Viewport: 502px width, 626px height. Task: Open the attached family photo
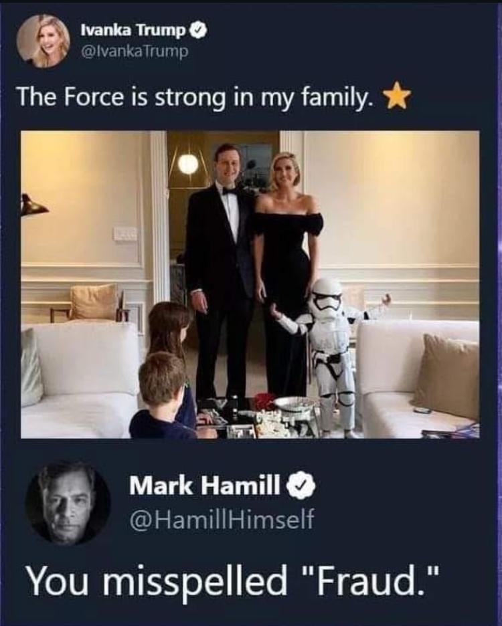250,284
